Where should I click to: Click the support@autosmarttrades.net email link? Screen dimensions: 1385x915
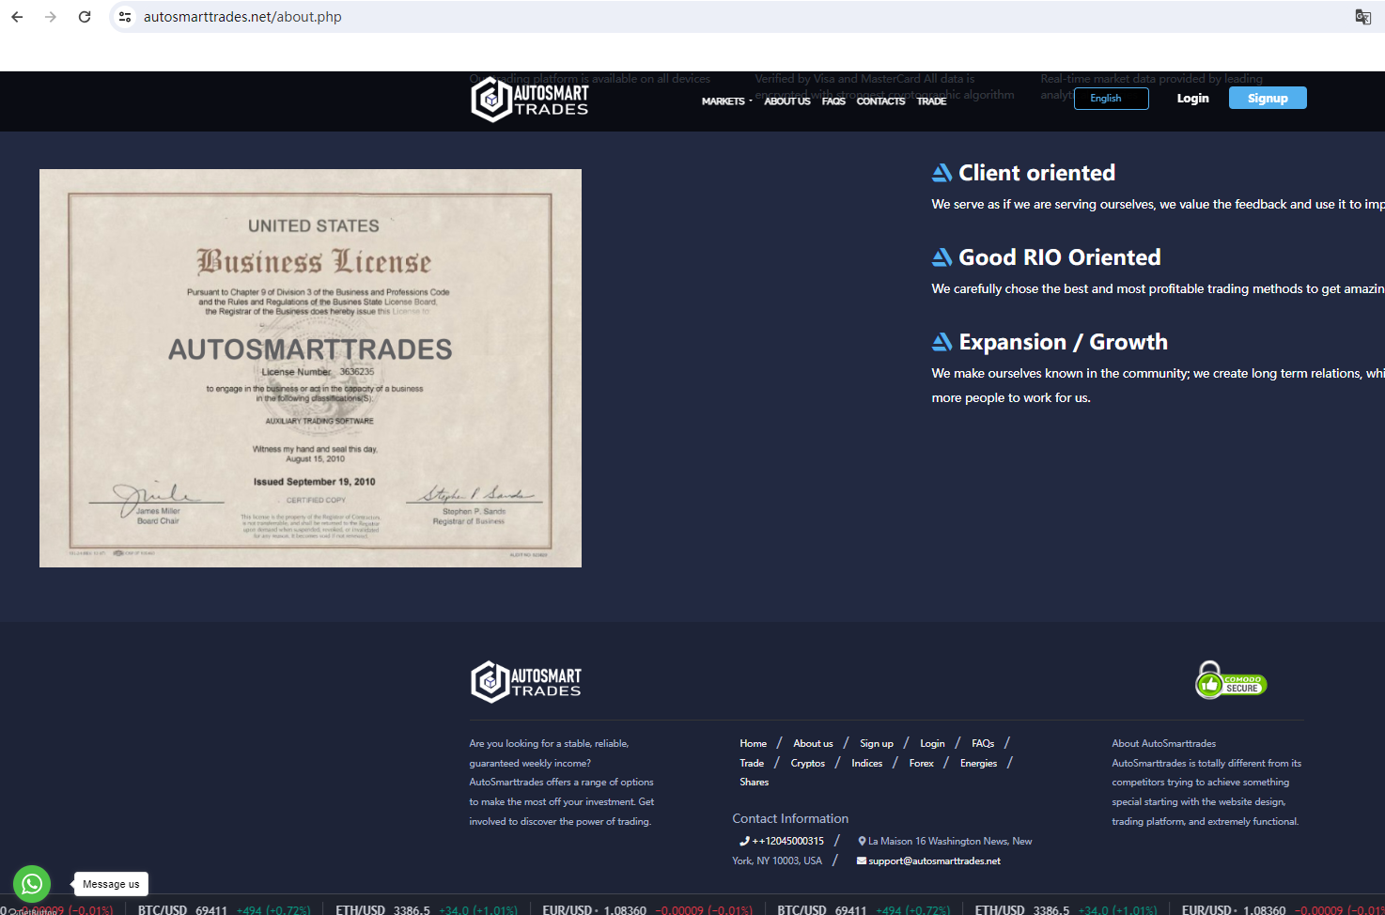point(934,861)
